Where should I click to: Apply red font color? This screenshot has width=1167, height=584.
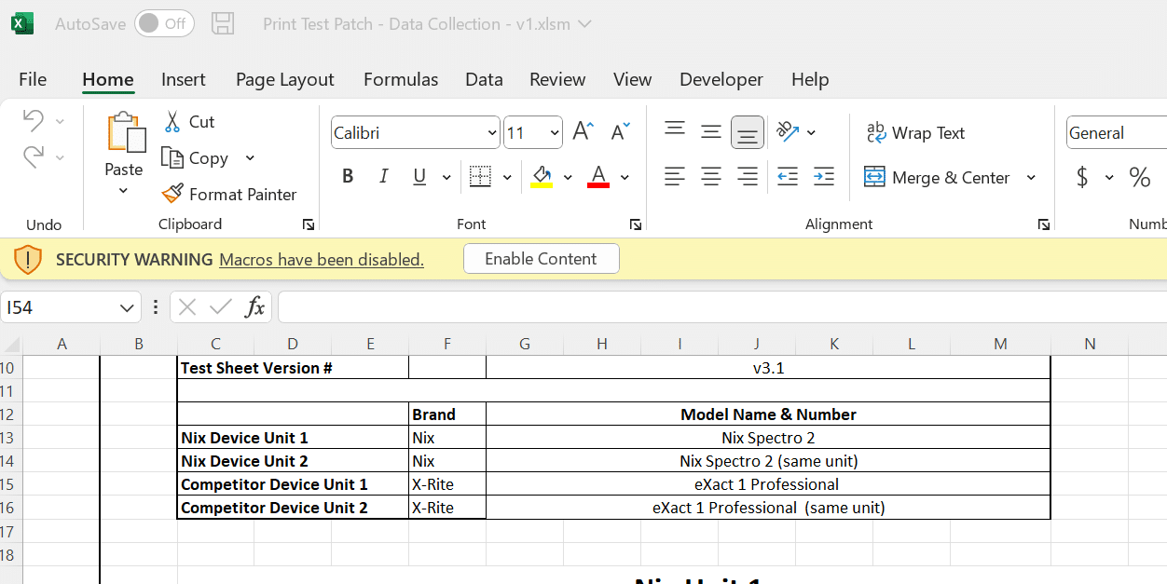598,177
